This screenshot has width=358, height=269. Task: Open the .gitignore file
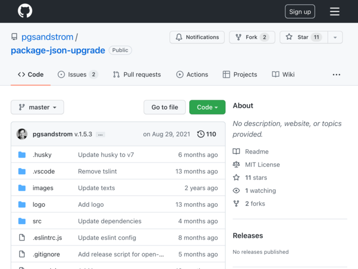click(x=46, y=254)
